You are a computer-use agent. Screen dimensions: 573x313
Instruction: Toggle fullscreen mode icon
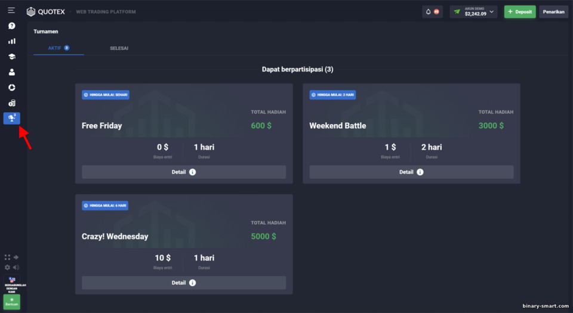tap(7, 257)
